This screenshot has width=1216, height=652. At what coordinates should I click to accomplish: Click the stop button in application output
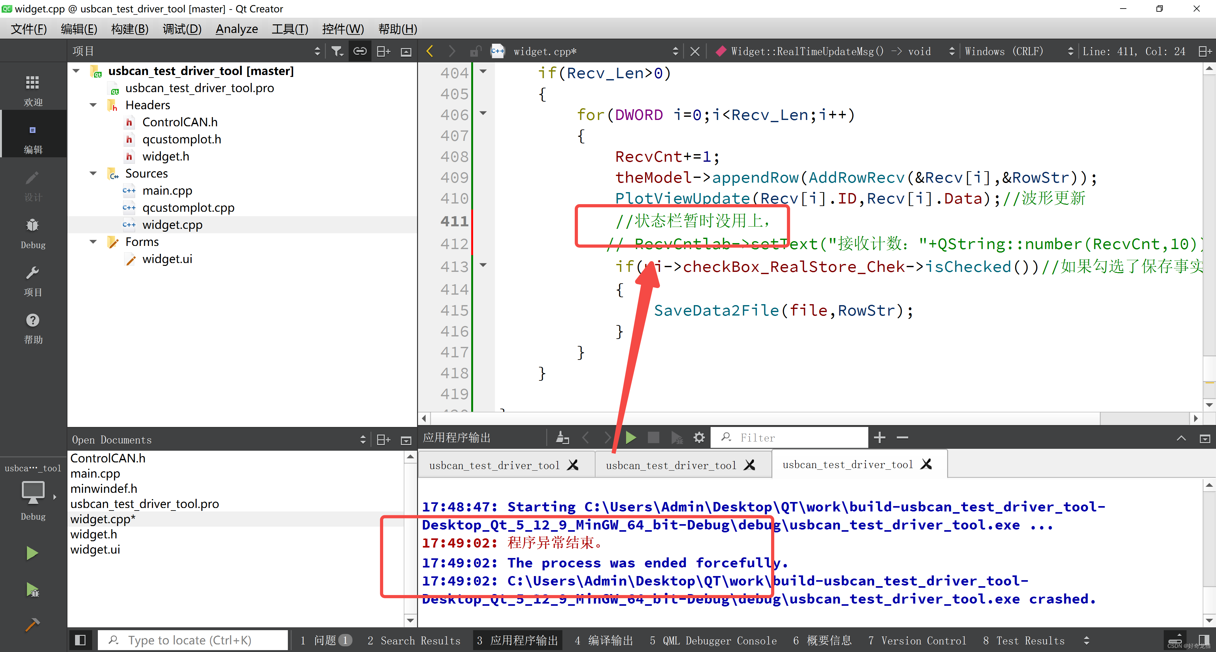[653, 437]
